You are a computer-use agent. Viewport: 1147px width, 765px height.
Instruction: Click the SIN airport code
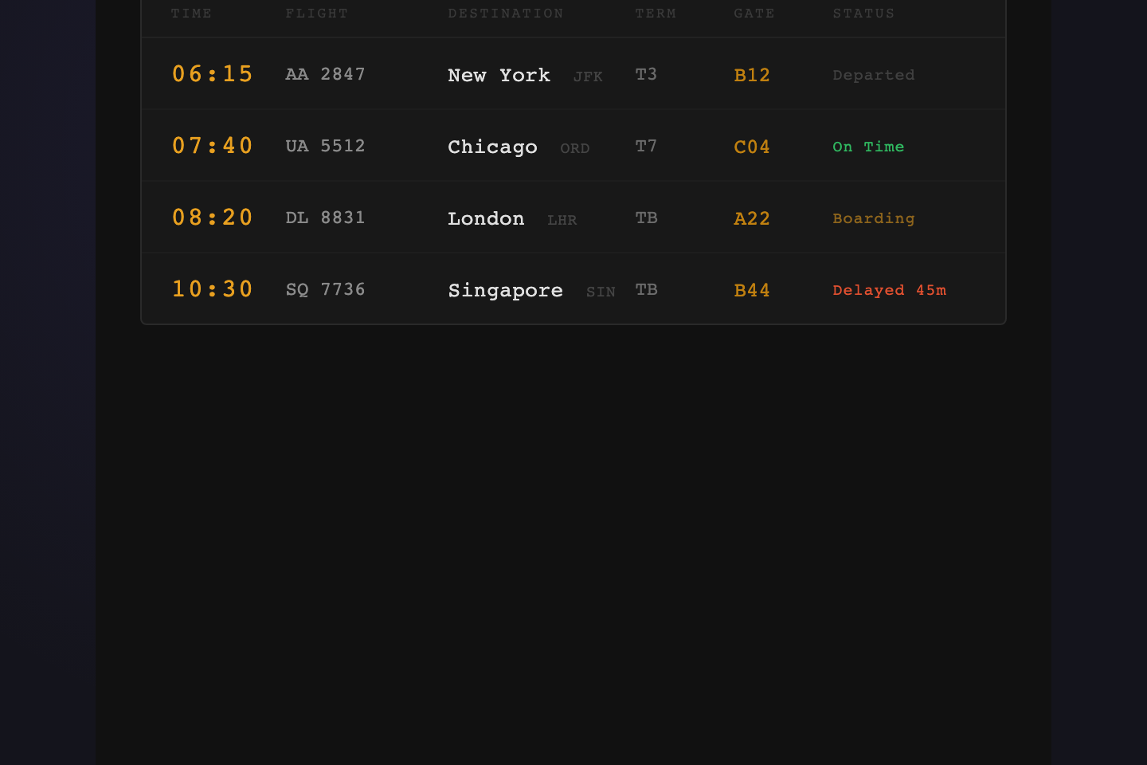(x=601, y=292)
